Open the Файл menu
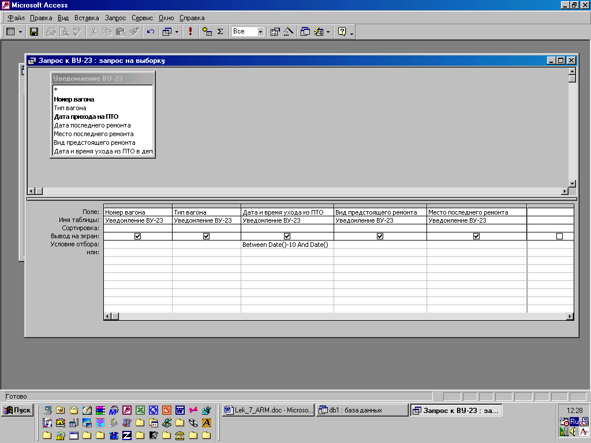591x443 pixels. [16, 18]
